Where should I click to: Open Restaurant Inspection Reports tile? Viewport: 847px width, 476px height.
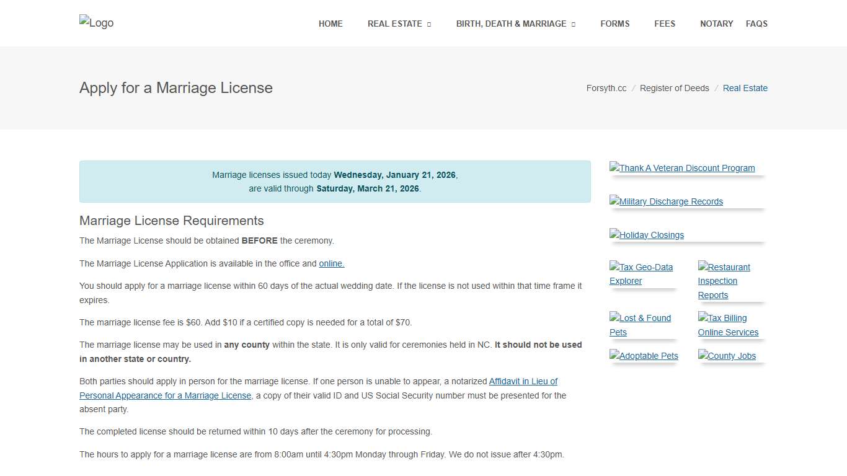pos(724,281)
